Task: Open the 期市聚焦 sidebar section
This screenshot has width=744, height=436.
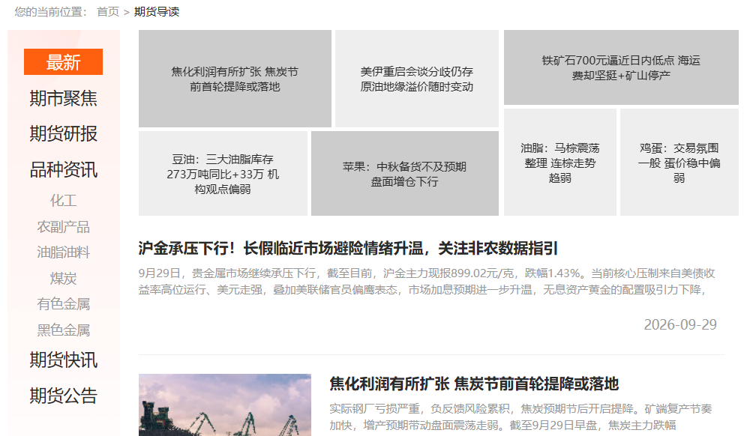Action: pyautogui.click(x=63, y=99)
